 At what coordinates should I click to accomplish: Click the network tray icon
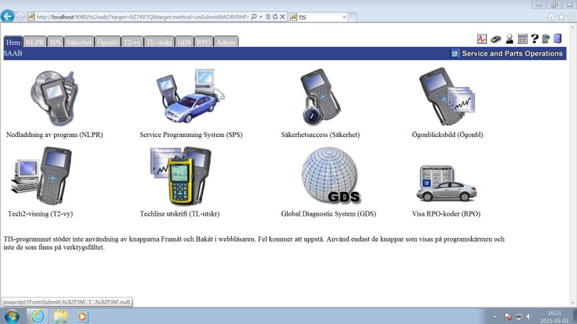pyautogui.click(x=519, y=317)
